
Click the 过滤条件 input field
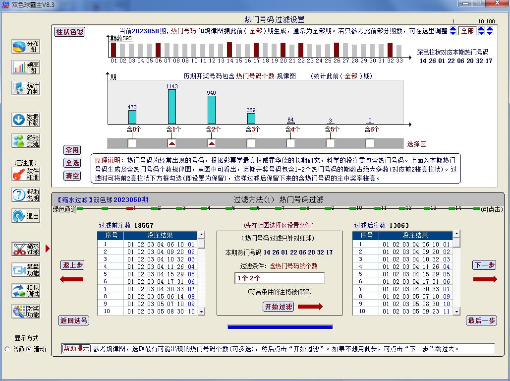(x=280, y=278)
